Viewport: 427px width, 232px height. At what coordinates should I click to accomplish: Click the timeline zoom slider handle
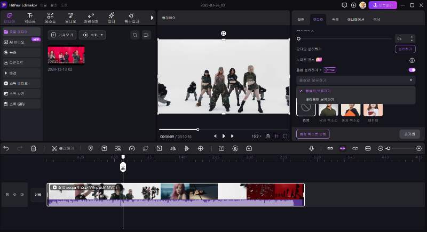coord(389,148)
